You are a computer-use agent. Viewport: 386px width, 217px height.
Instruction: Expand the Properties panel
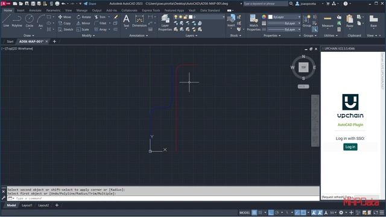(272, 36)
